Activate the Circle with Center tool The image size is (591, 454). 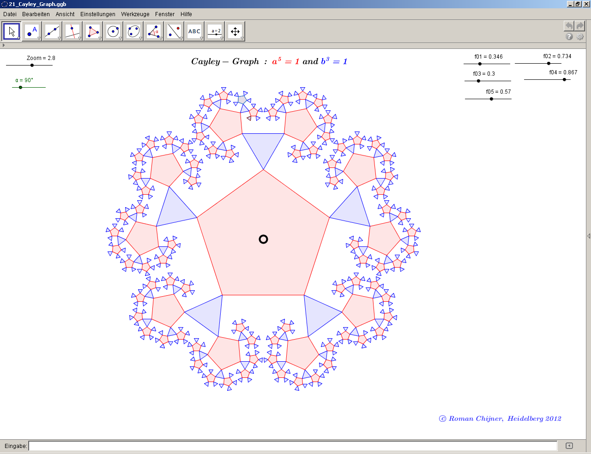click(x=113, y=31)
